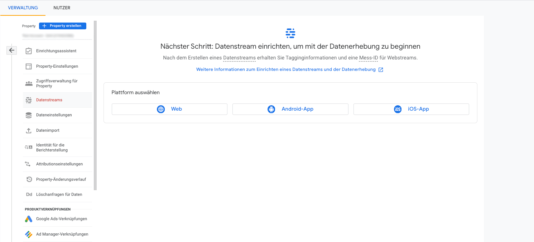Choose the iOS-App platform button
Viewport: 534px width, 242px height.
click(x=411, y=109)
